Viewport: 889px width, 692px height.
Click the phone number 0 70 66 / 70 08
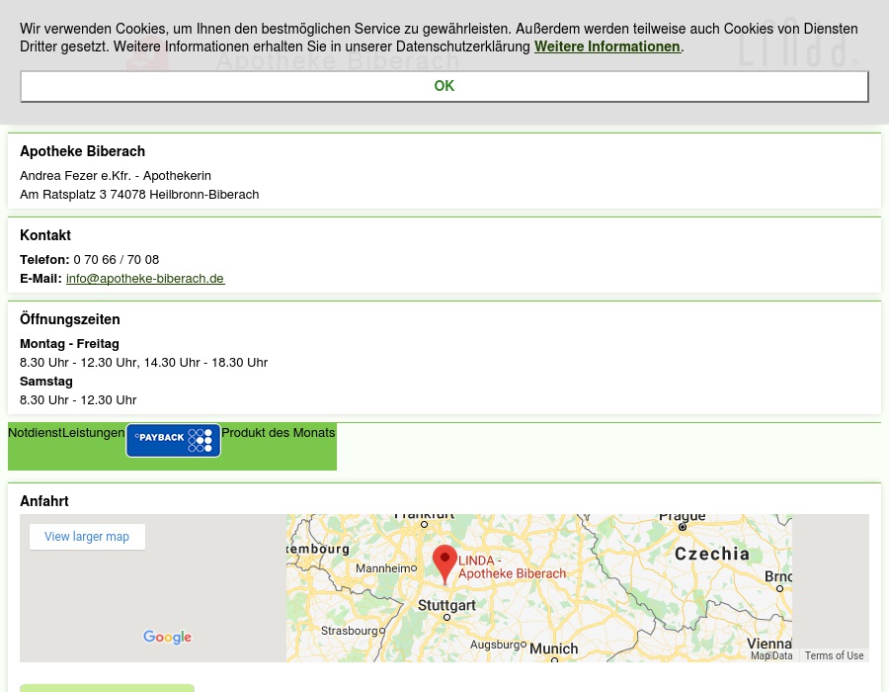pyautogui.click(x=116, y=259)
